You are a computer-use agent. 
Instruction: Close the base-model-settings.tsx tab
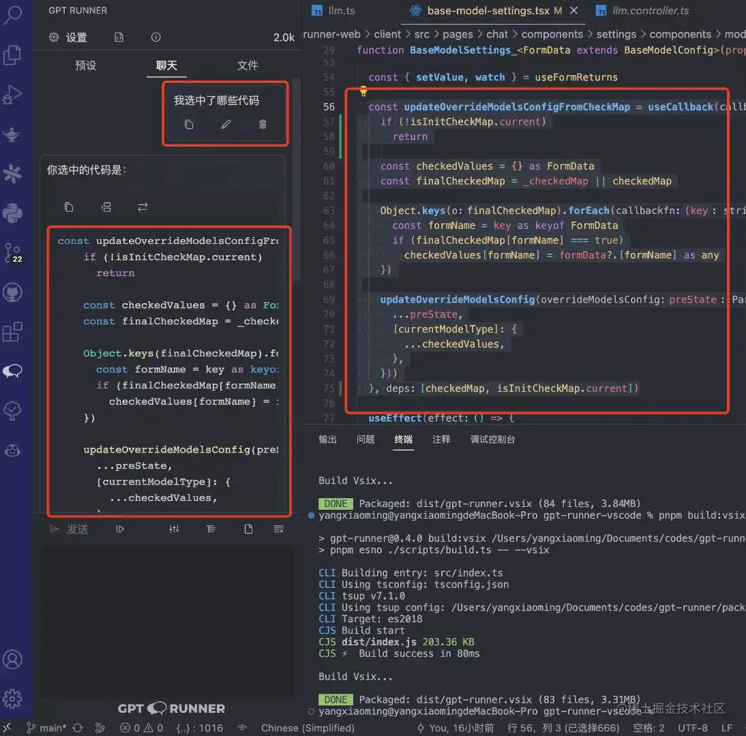click(574, 10)
